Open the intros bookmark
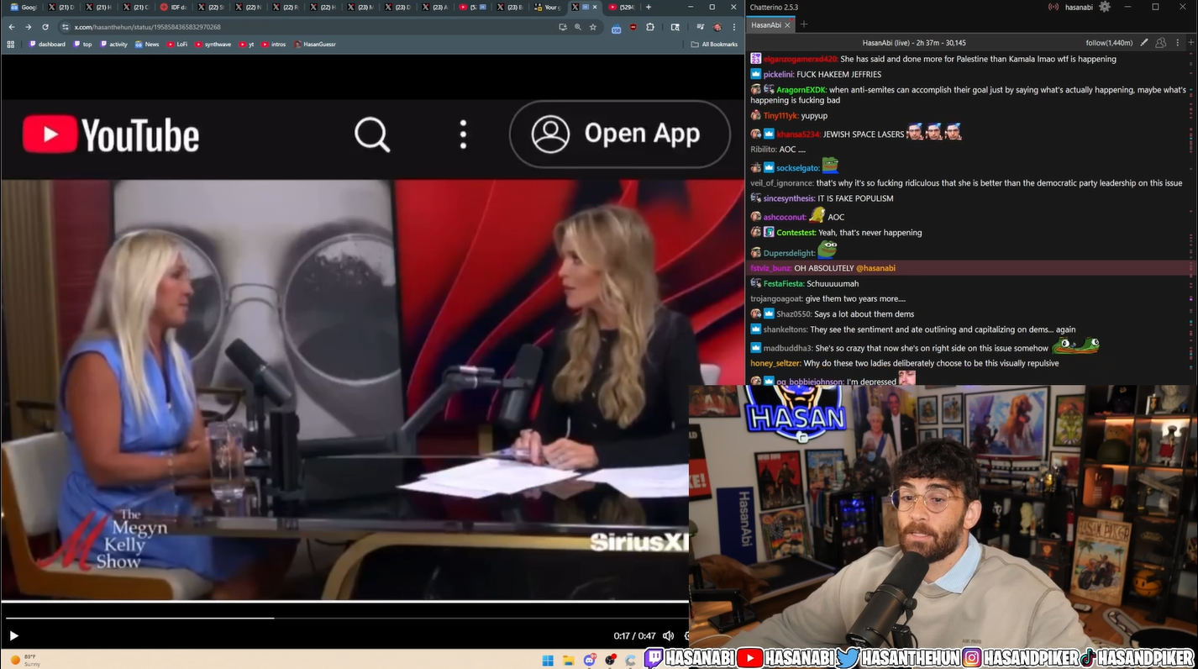1198x669 pixels. pyautogui.click(x=272, y=44)
